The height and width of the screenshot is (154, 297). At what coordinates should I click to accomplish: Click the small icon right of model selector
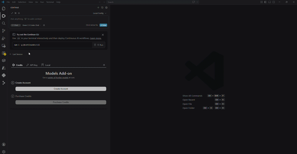click(44, 25)
